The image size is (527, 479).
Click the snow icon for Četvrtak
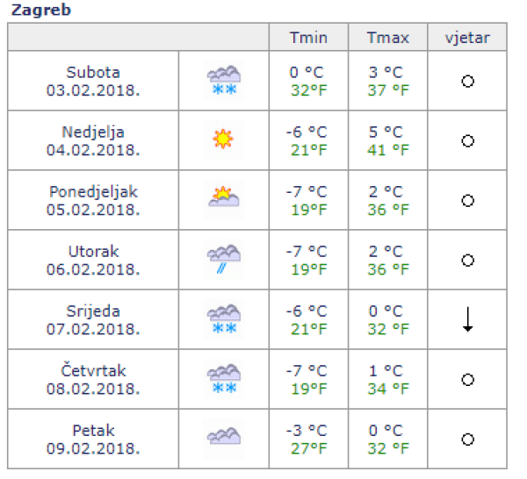click(224, 379)
